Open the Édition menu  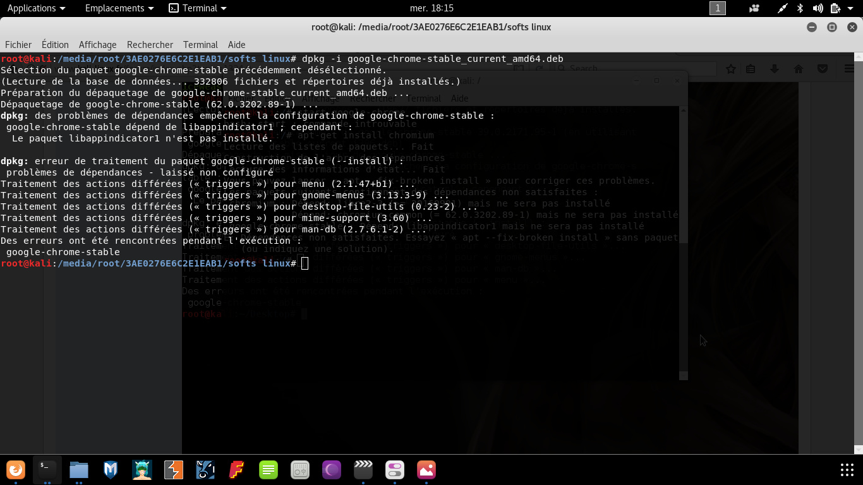click(x=55, y=45)
